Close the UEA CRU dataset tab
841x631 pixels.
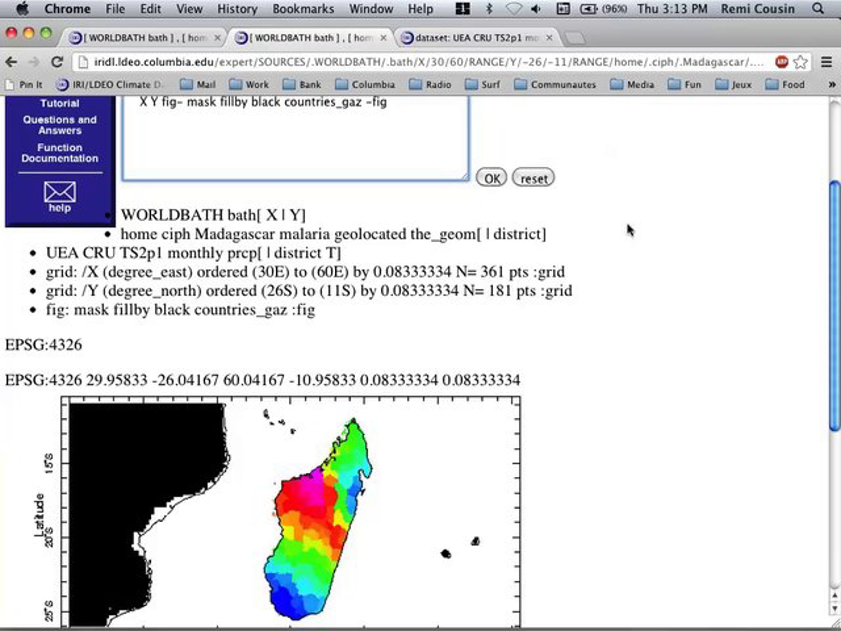549,38
